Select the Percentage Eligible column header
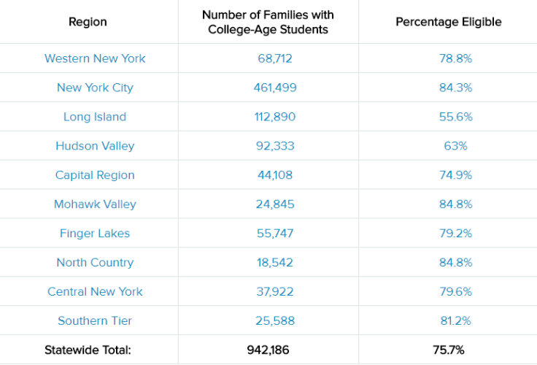Screen dimensions: 537x365 (x=448, y=22)
